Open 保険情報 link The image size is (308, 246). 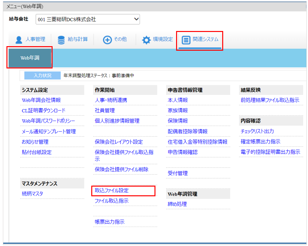point(178,121)
